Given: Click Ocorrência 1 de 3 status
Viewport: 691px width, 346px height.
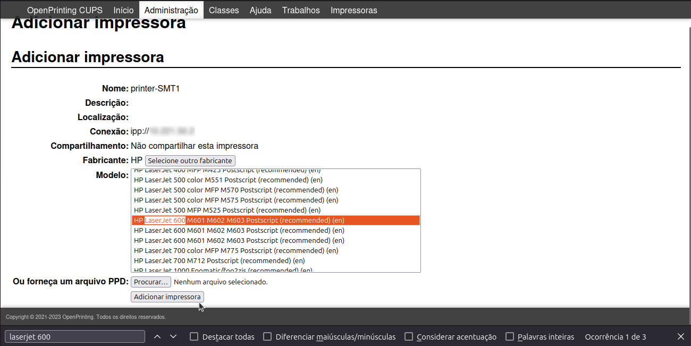Looking at the screenshot, I should (x=616, y=336).
